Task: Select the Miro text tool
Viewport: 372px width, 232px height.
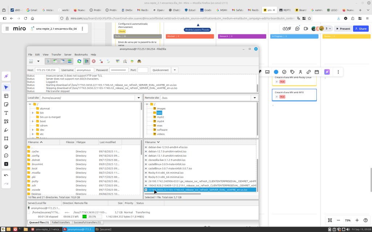Action: (6, 113)
